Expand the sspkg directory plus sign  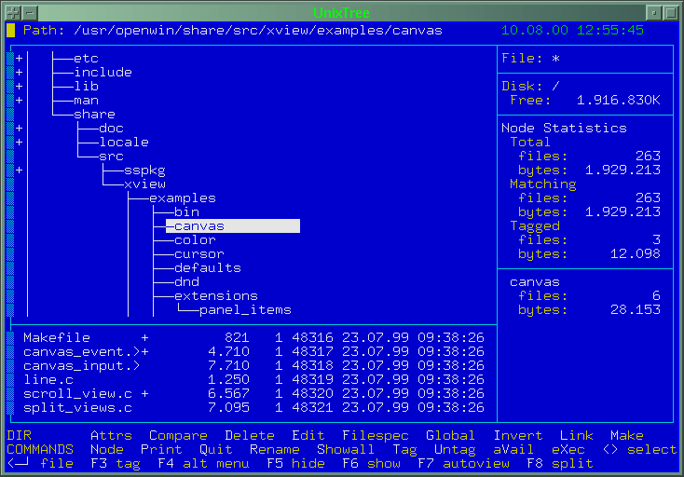(x=20, y=170)
